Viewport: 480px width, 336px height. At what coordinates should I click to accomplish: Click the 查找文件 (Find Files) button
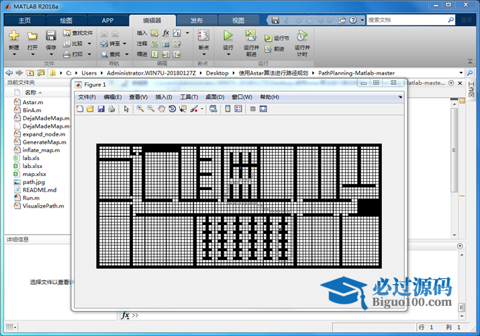click(78, 33)
